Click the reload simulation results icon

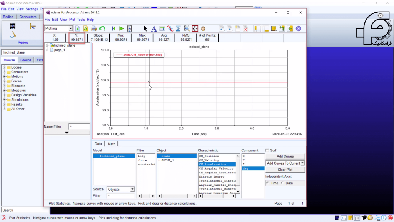tap(85, 29)
